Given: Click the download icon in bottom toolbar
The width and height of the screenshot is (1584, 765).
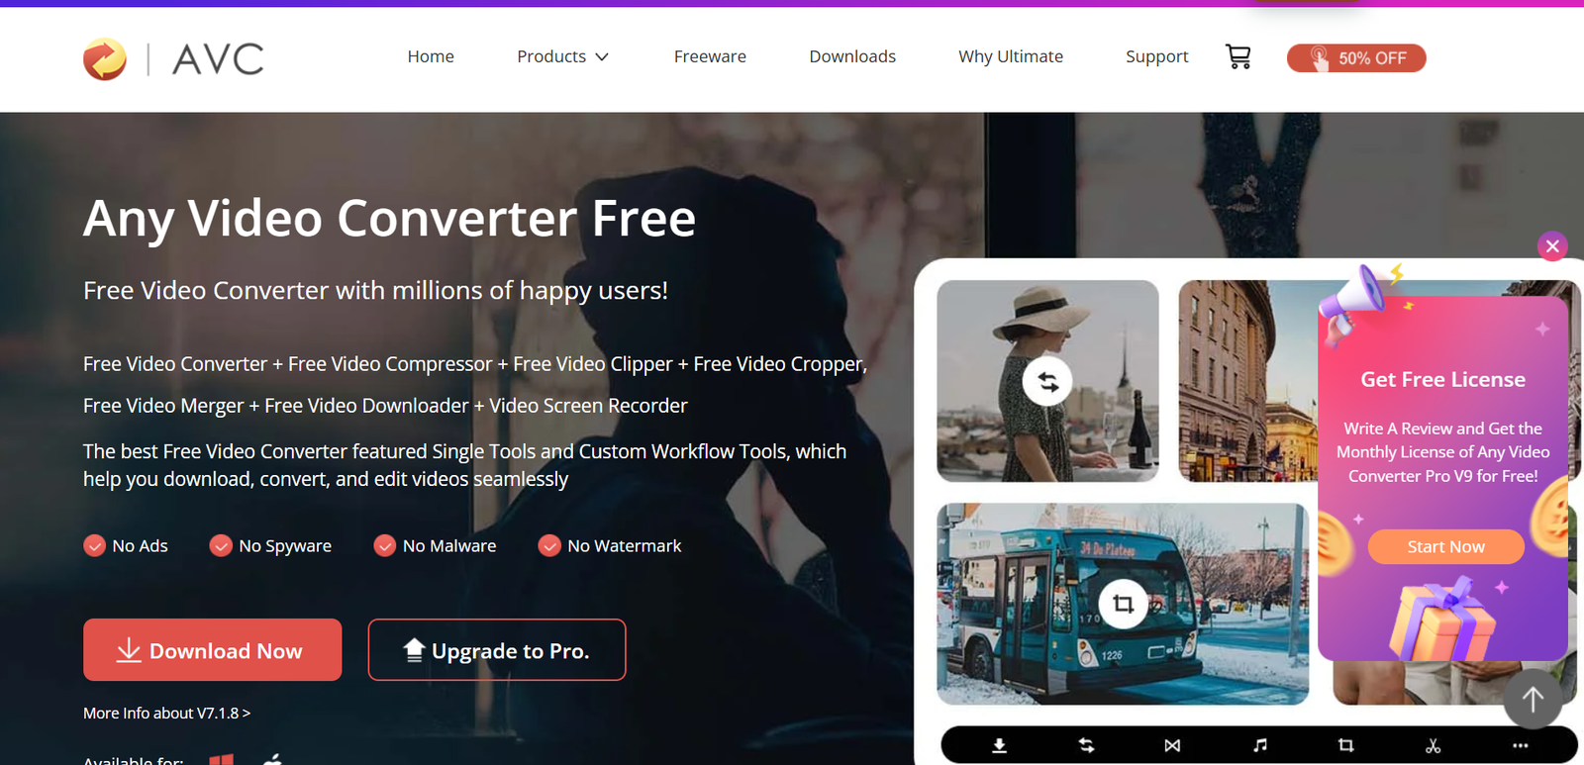Looking at the screenshot, I should point(999,745).
